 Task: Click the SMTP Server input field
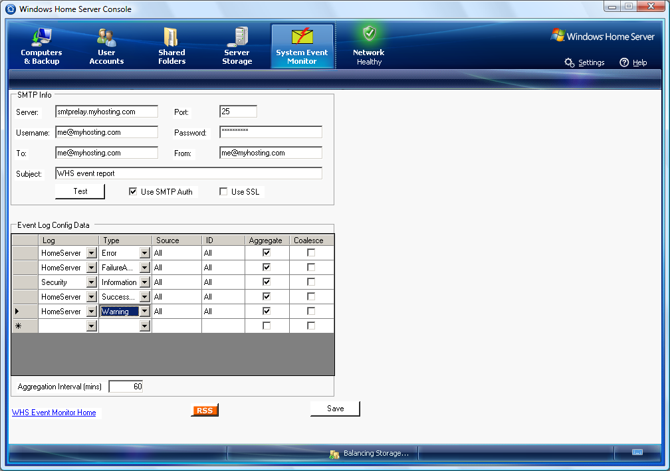(106, 112)
